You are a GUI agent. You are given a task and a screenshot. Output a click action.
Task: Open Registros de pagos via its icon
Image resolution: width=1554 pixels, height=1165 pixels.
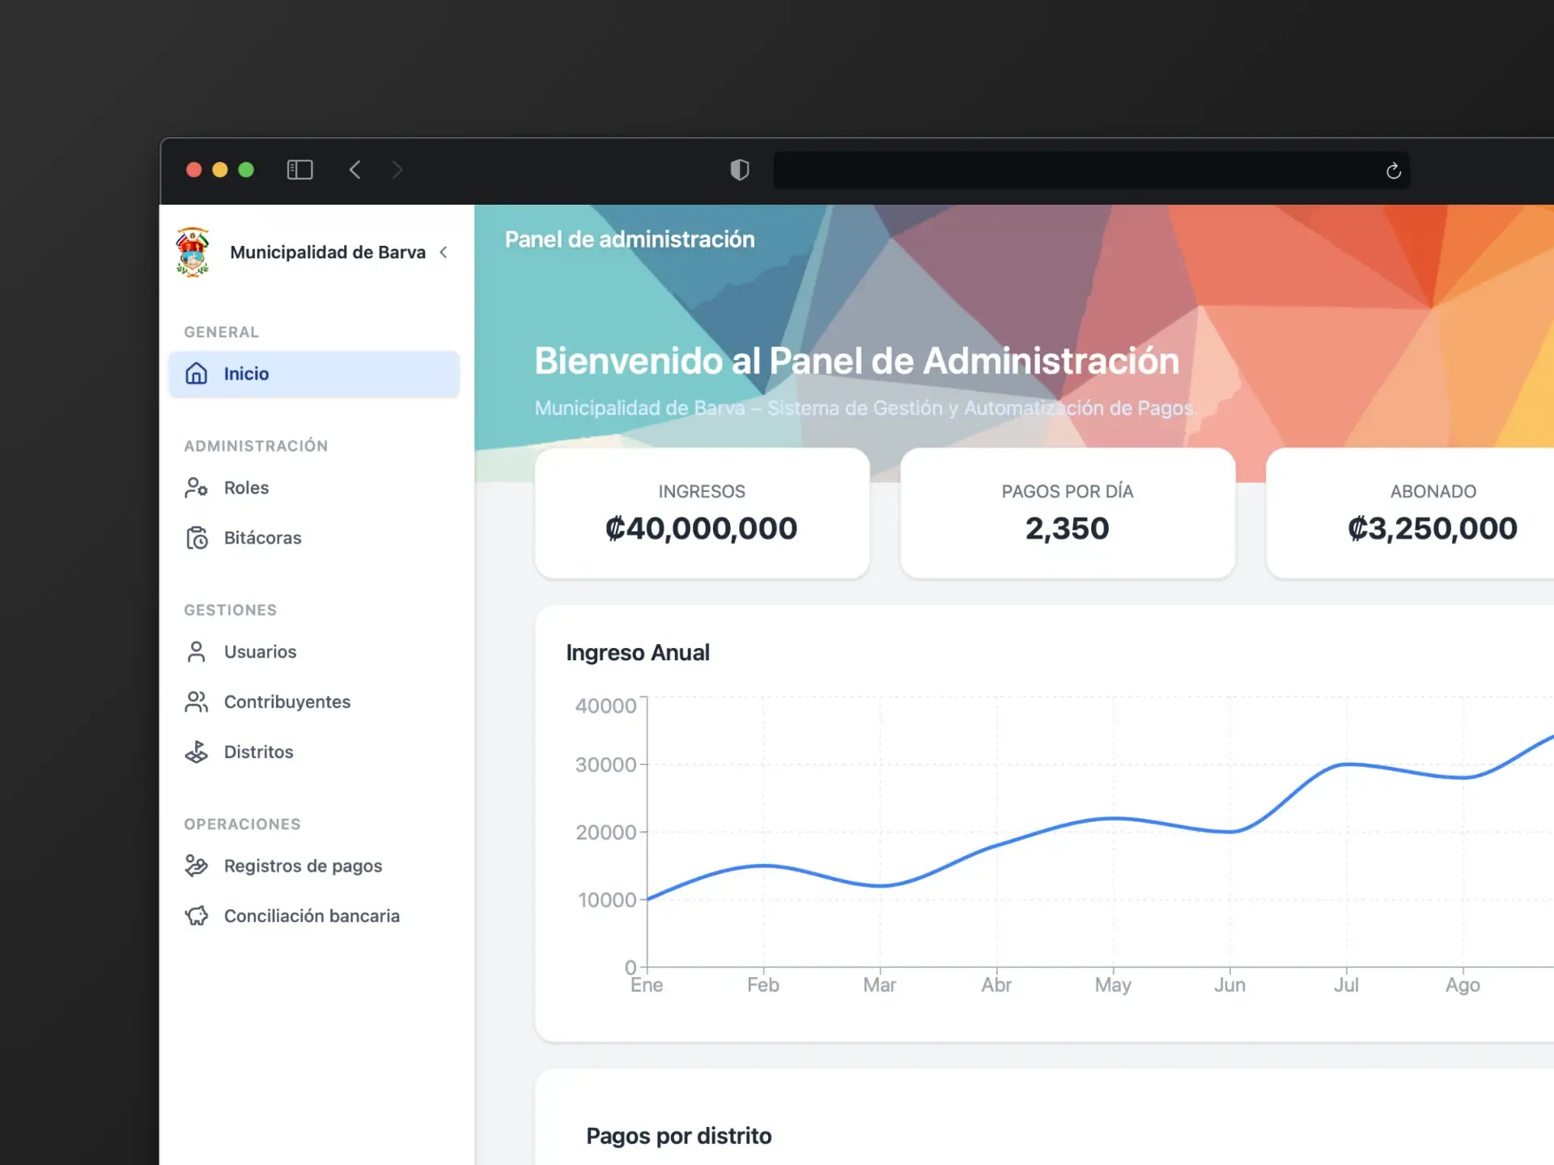click(x=196, y=866)
